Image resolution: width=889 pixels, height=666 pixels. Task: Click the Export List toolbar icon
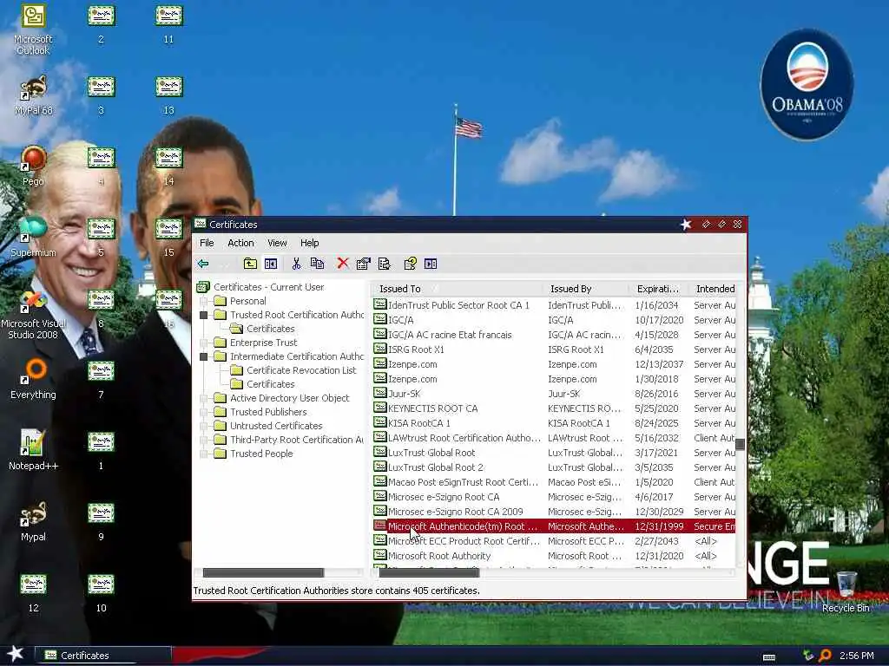coord(385,264)
